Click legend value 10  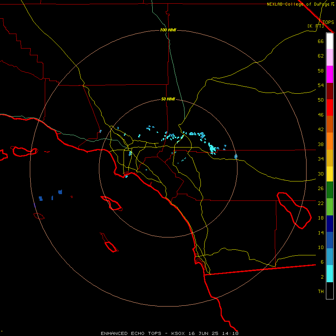(321, 247)
